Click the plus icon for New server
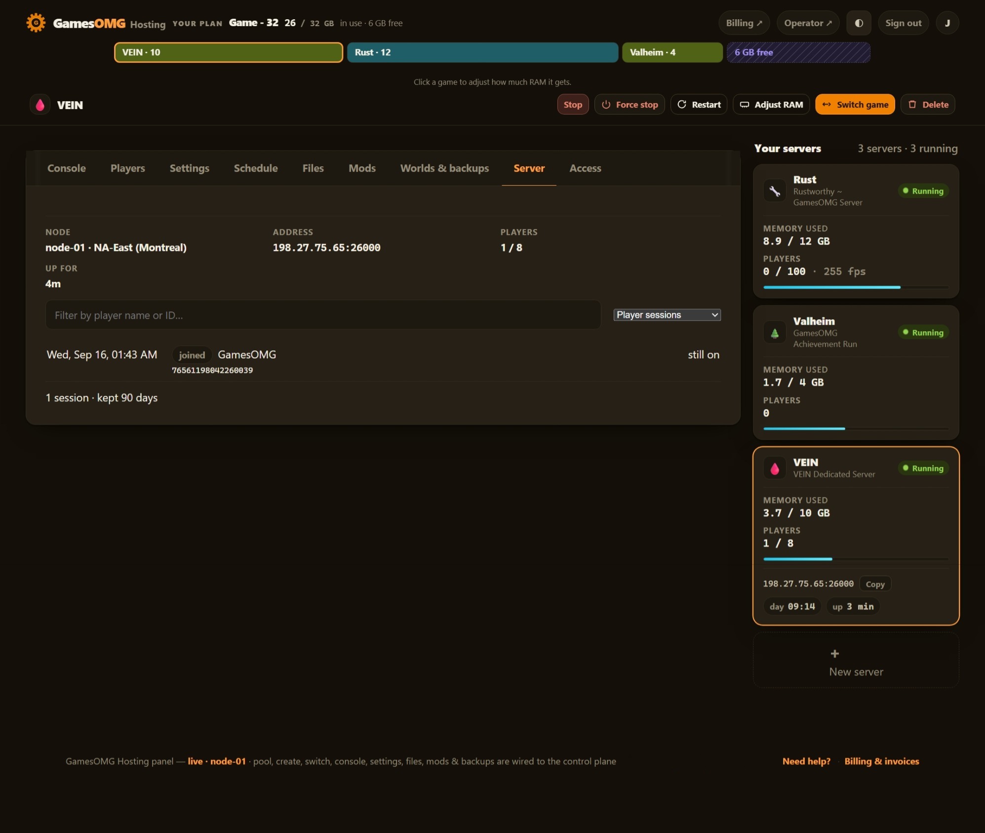The image size is (985, 833). [834, 653]
